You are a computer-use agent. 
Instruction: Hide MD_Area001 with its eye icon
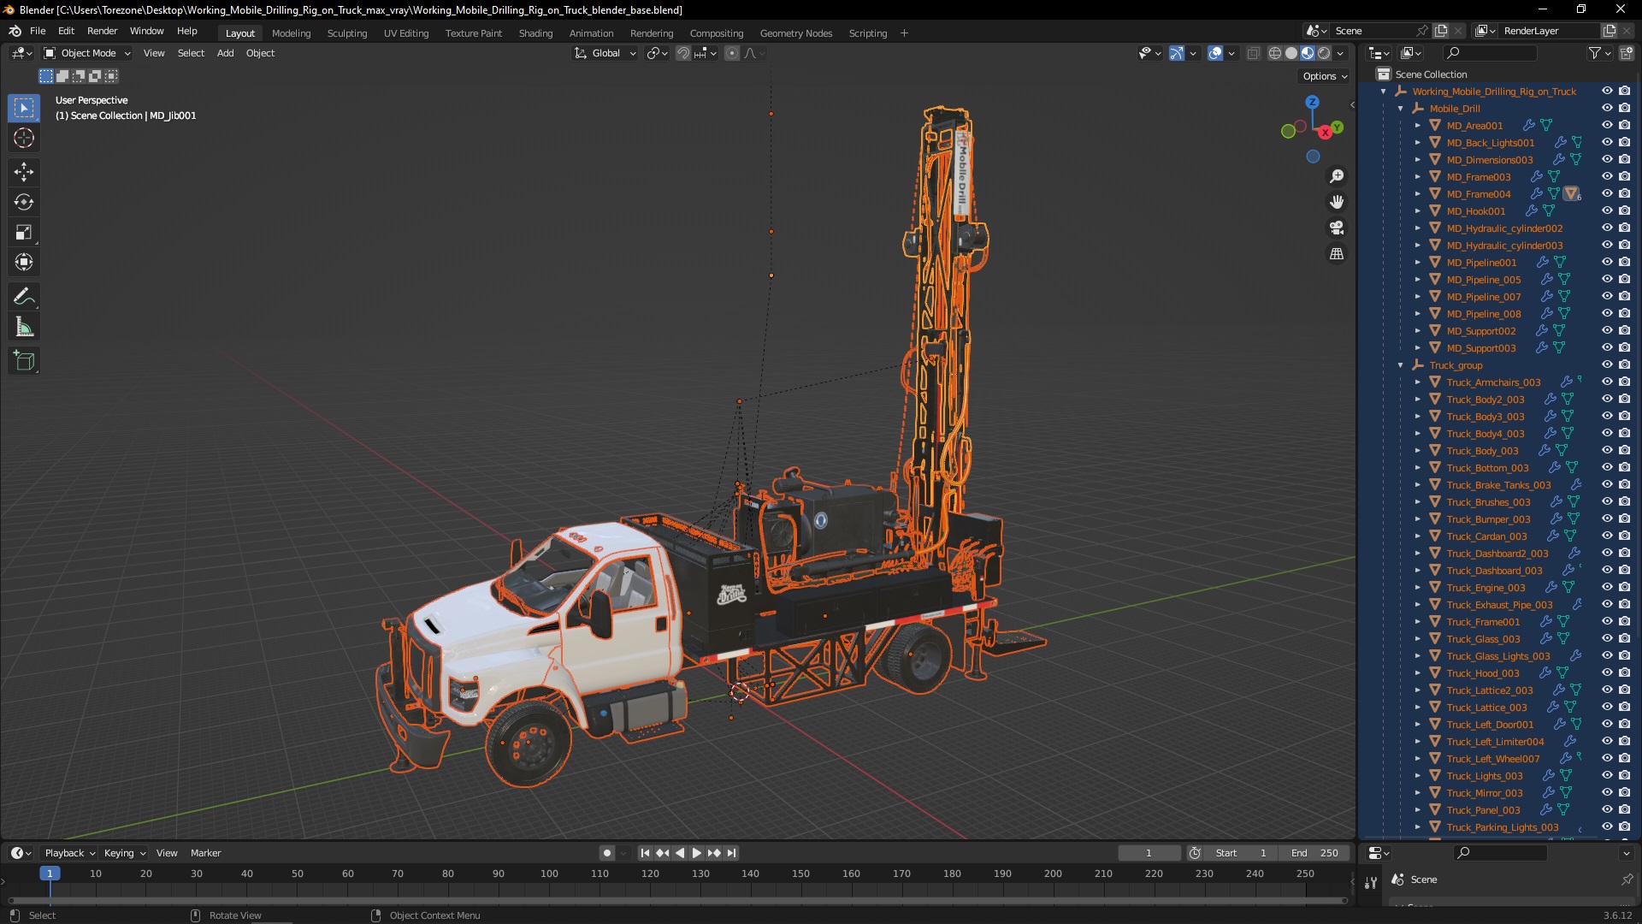[x=1607, y=125]
